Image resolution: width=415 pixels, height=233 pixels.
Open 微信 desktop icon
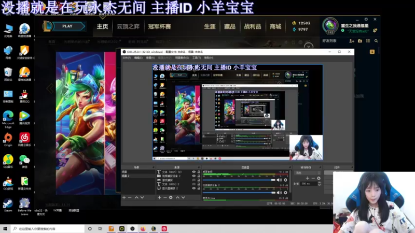point(24,162)
